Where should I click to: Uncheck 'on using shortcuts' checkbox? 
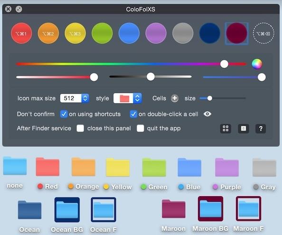pyautogui.click(x=64, y=114)
